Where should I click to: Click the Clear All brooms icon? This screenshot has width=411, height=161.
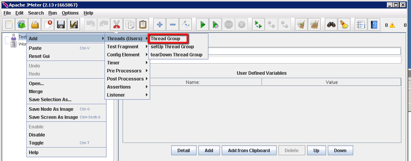pos(314,25)
